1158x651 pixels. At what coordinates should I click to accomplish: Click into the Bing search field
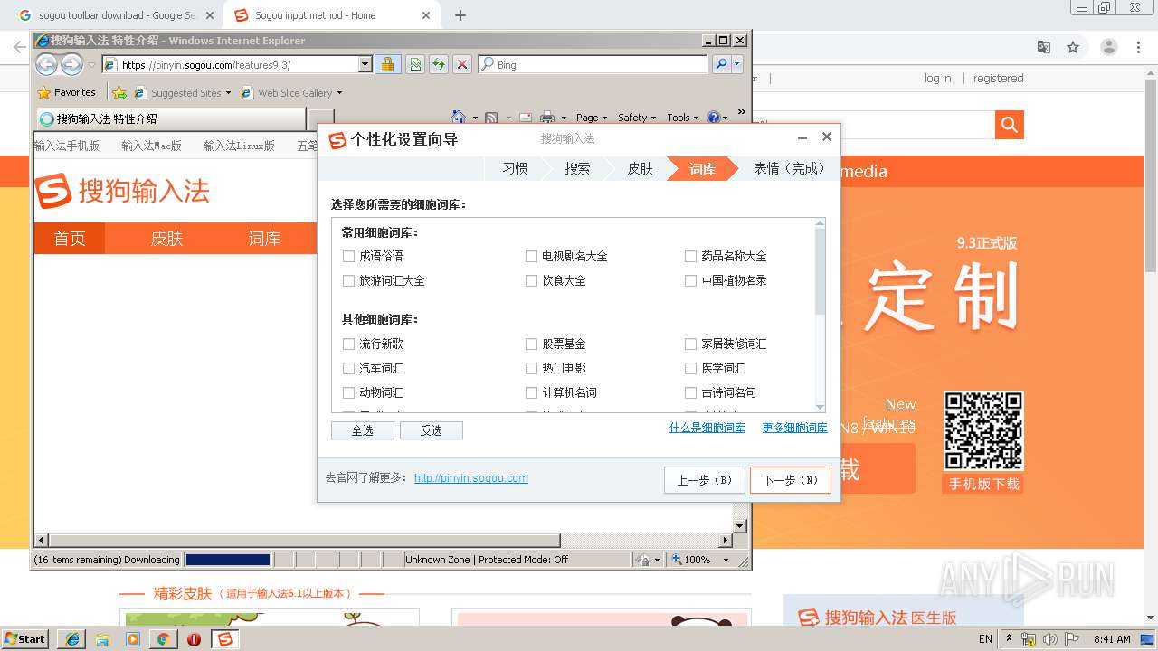coord(593,64)
